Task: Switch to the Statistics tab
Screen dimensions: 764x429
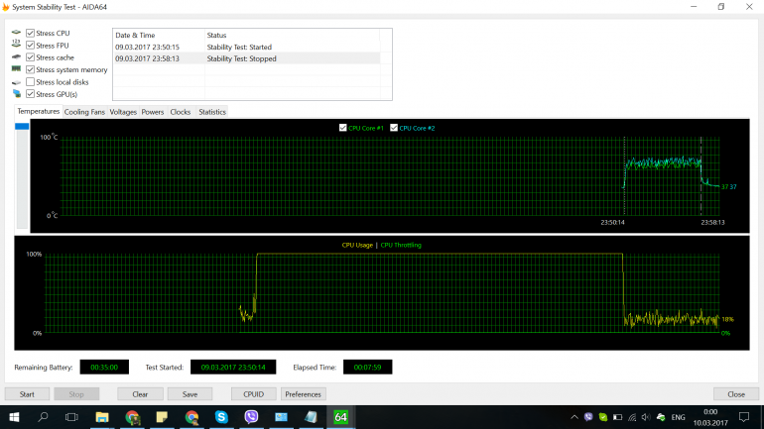Action: [212, 112]
